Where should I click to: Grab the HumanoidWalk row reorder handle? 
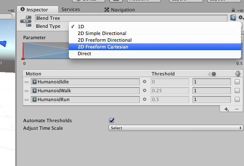[27, 91]
